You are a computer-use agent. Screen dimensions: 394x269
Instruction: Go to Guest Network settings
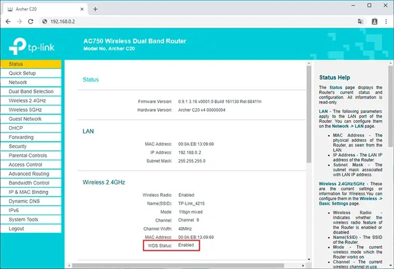point(31,119)
